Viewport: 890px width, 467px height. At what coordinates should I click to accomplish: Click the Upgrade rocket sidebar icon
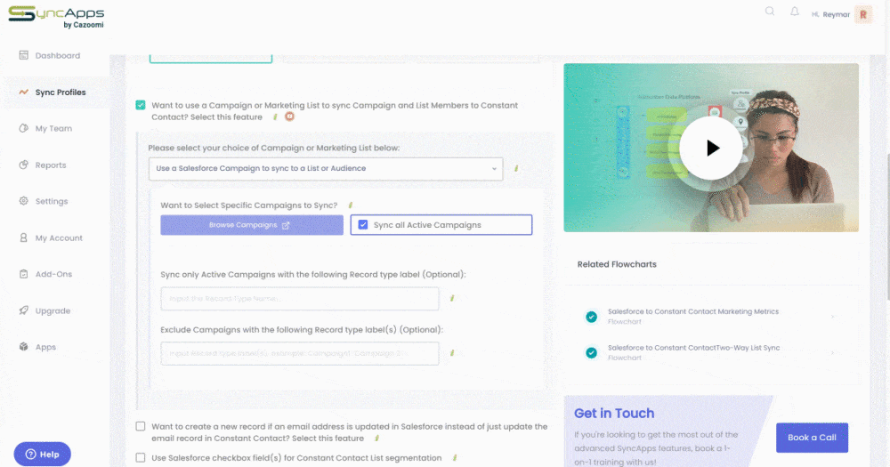click(x=24, y=310)
